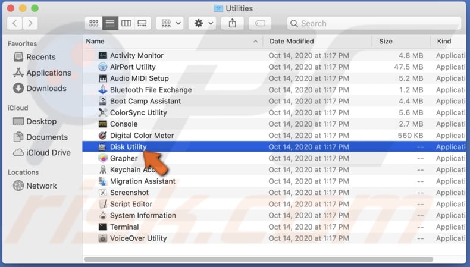
Task: Open iCloud Drive in sidebar
Action: [42, 152]
